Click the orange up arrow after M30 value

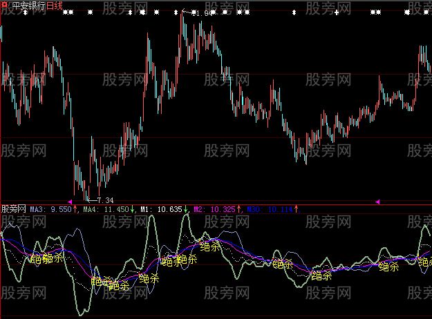(x=297, y=208)
